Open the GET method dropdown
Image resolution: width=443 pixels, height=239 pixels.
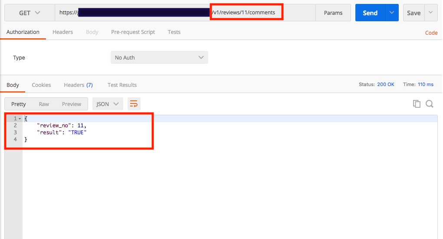coord(30,13)
